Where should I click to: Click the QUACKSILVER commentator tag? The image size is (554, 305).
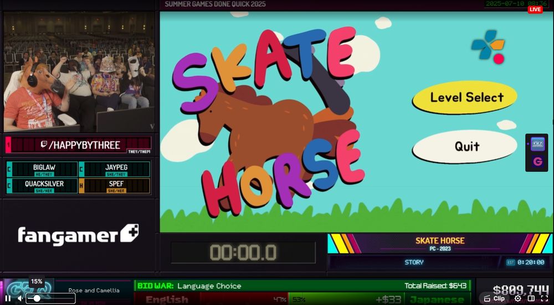tap(42, 185)
